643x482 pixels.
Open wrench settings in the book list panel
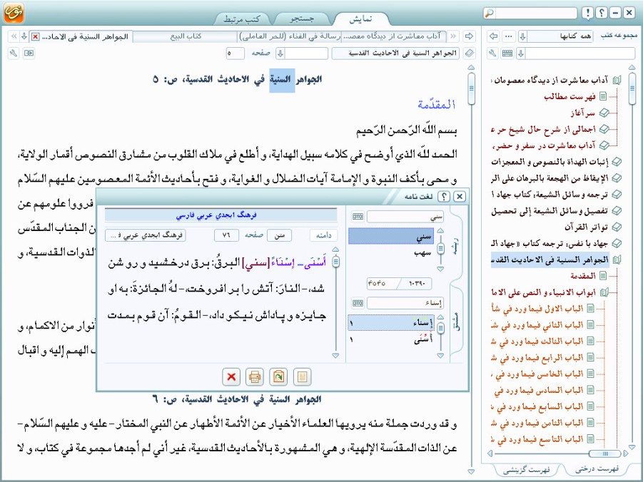pos(493,53)
